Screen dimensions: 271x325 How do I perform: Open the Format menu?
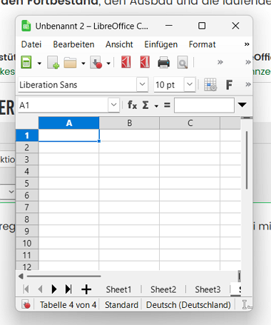(x=203, y=44)
